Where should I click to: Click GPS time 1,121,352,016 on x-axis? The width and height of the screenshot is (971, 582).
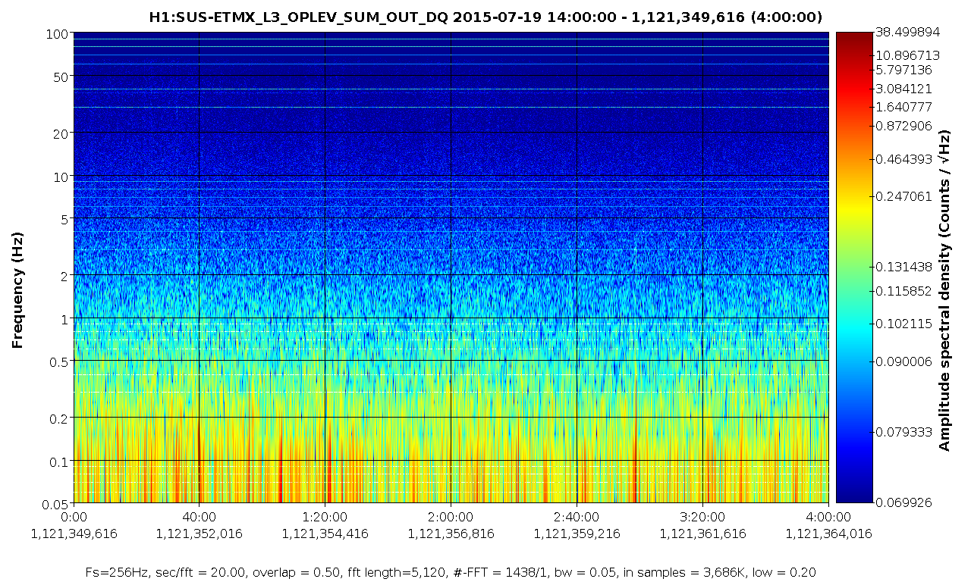(199, 533)
